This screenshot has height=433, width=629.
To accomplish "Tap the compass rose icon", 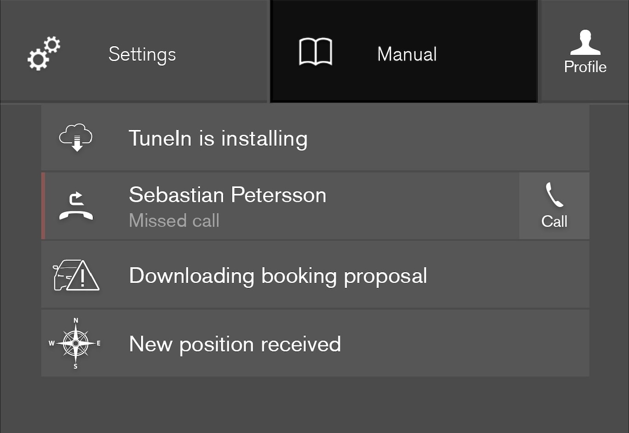I will click(76, 343).
